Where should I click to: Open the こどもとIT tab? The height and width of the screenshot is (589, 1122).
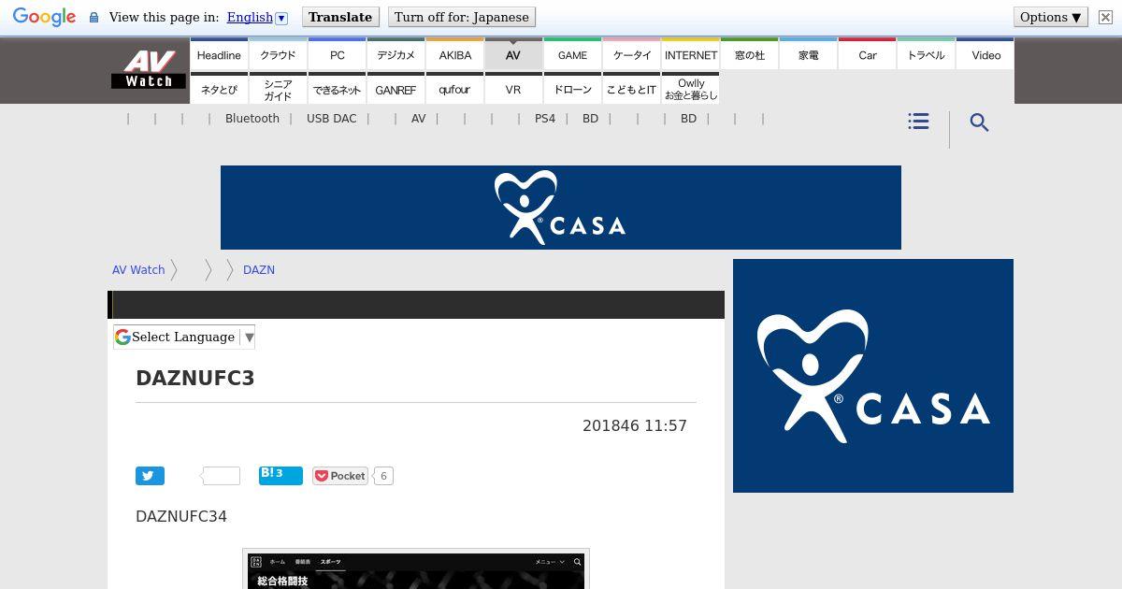click(631, 89)
